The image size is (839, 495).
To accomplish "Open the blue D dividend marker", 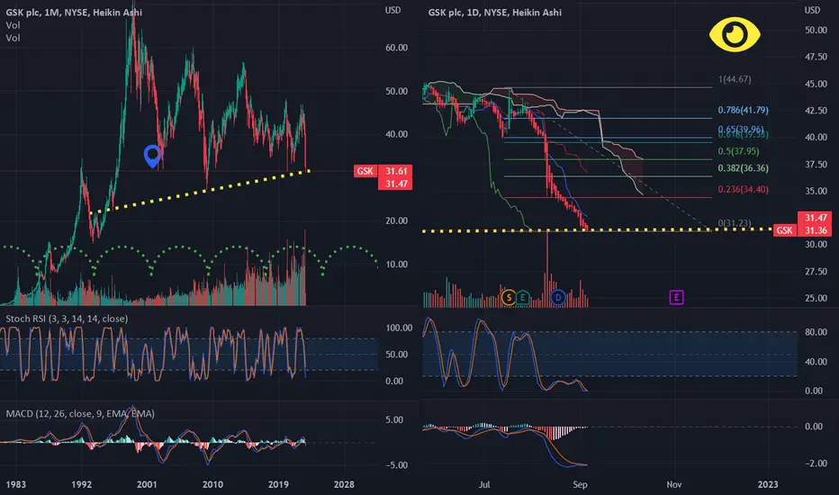I will [x=558, y=297].
